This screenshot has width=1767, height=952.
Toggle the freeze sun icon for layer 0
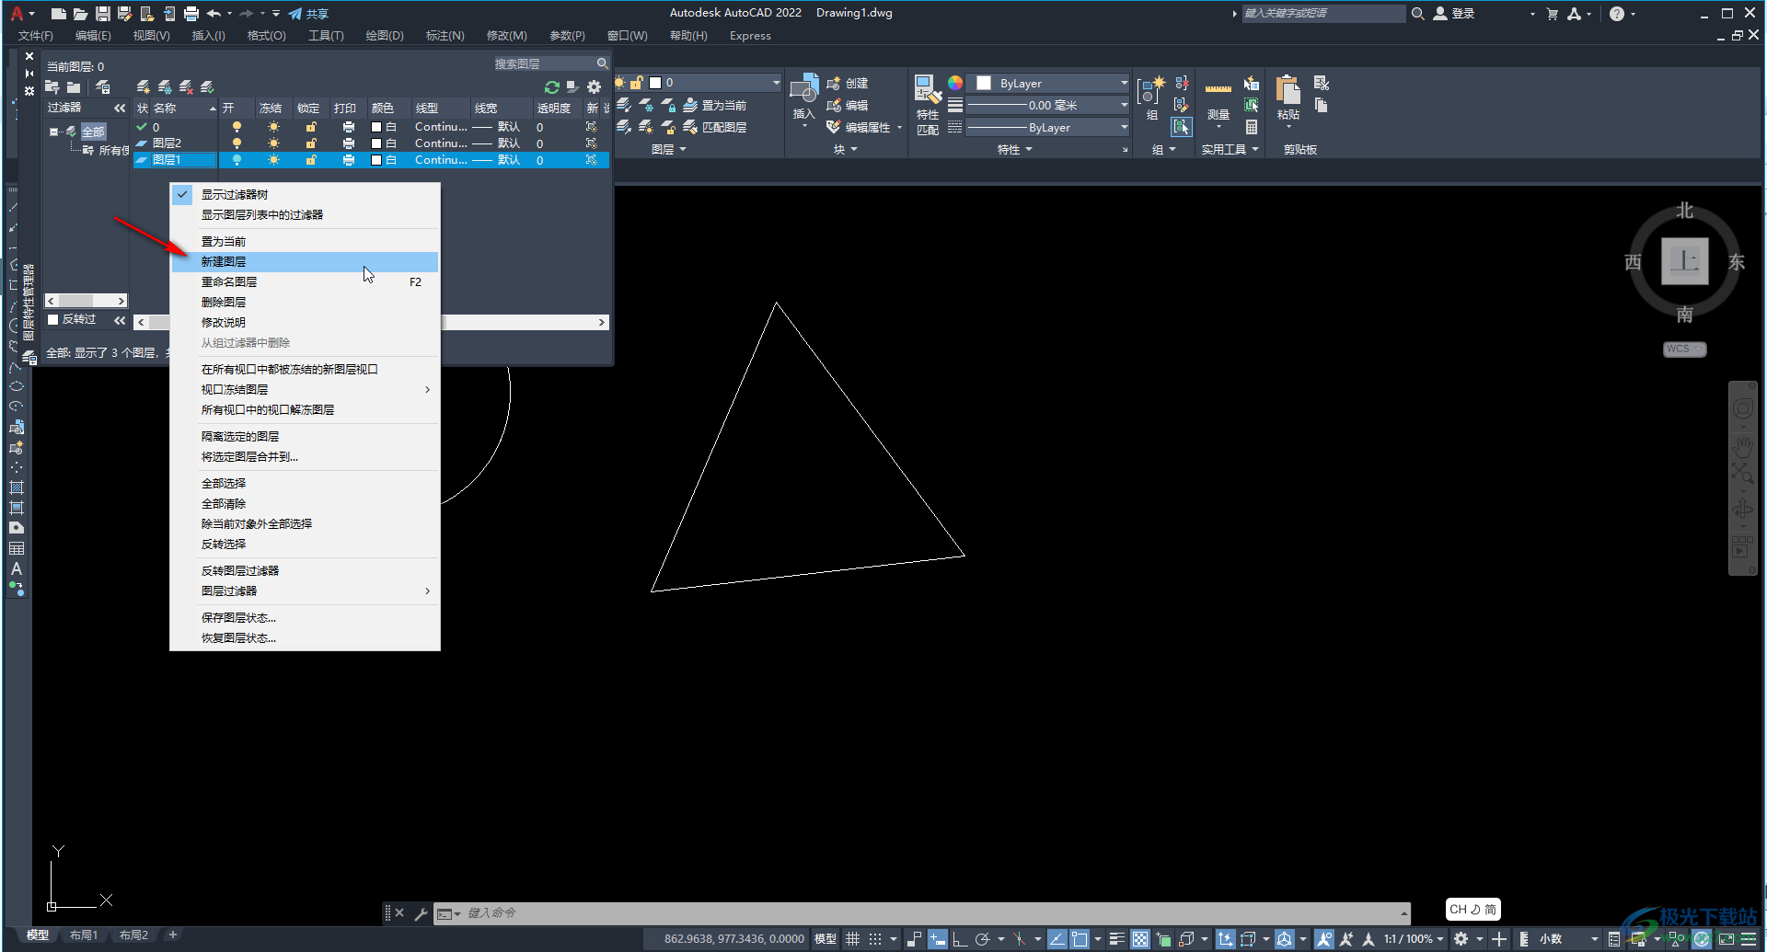[x=273, y=127]
